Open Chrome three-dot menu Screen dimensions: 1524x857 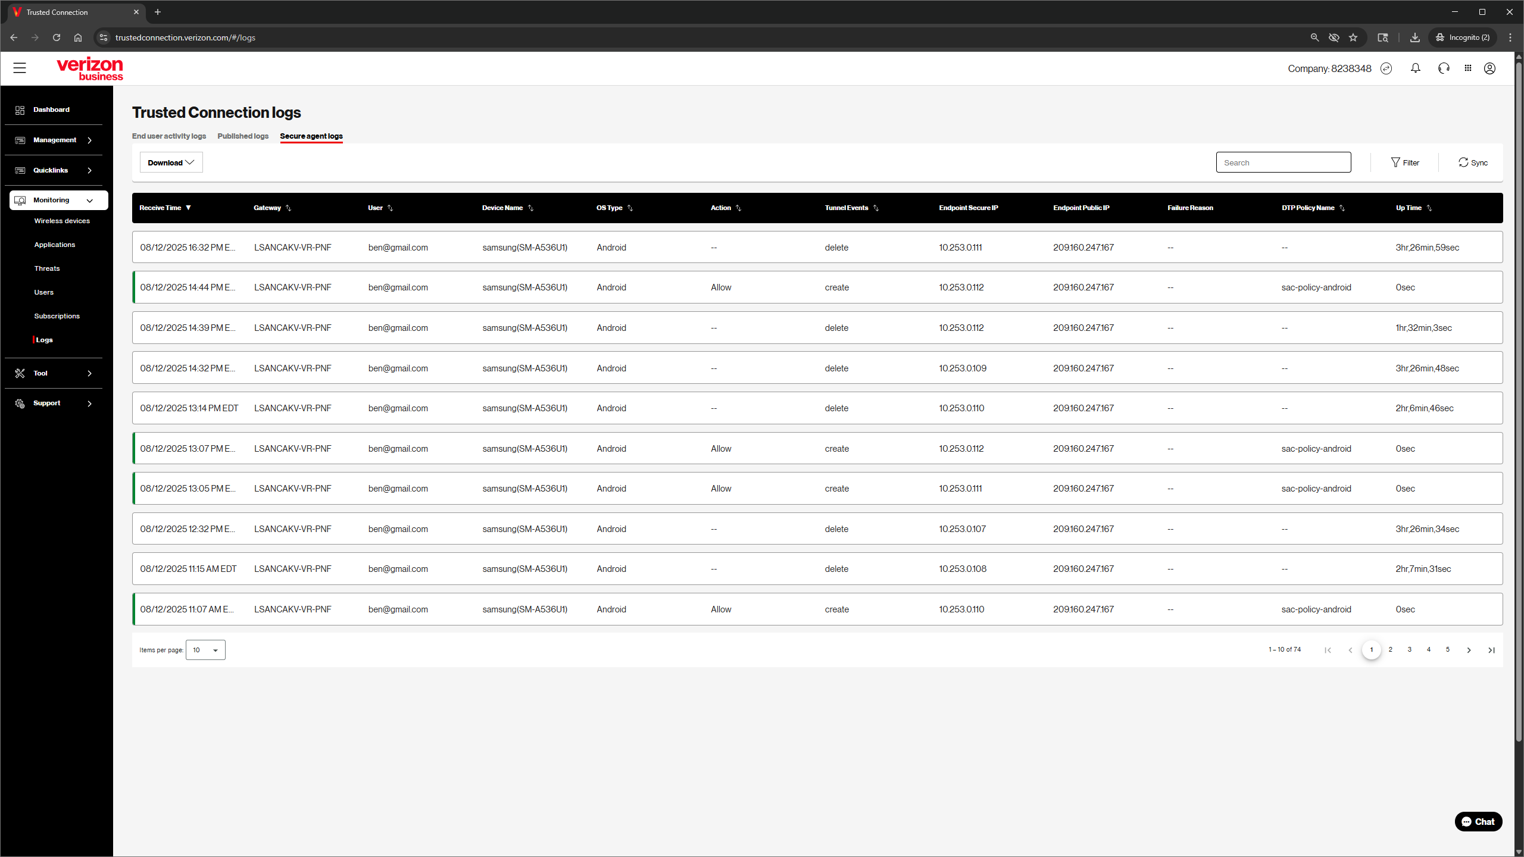click(1510, 37)
